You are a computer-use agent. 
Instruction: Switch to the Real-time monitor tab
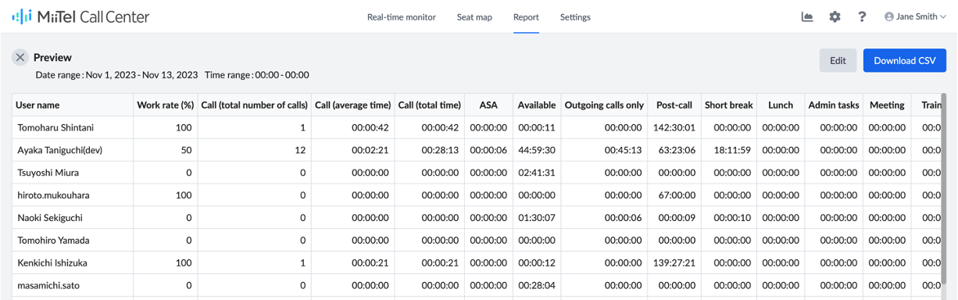coord(402,17)
